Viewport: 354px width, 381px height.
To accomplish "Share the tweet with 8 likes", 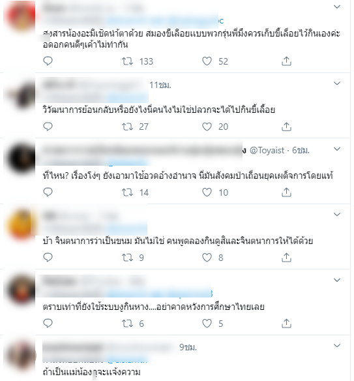I will point(286,257).
